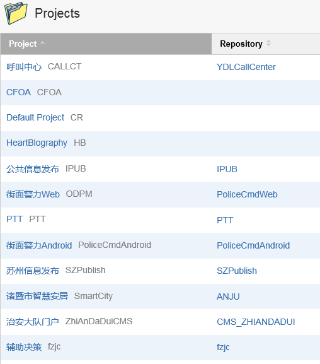This screenshot has height=364, width=320.
Task: Click the Projects folder icon
Action: point(16,13)
